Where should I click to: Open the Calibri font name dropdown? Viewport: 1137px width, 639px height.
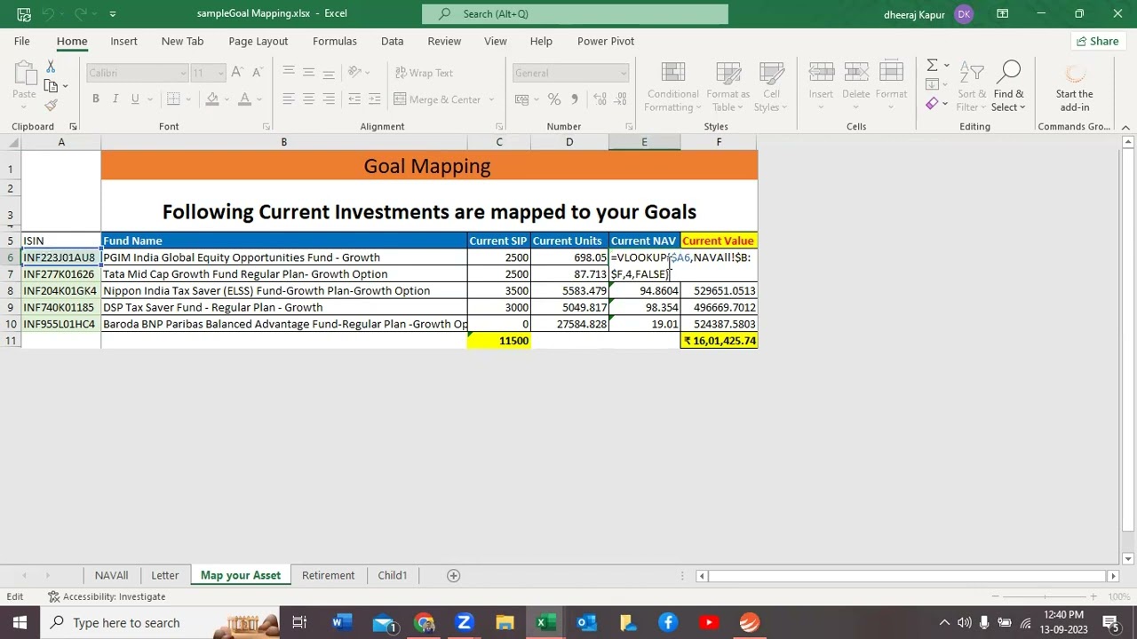183,73
